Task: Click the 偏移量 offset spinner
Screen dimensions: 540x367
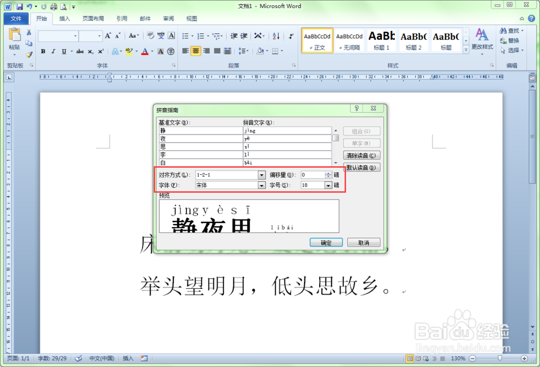Action: click(x=328, y=175)
